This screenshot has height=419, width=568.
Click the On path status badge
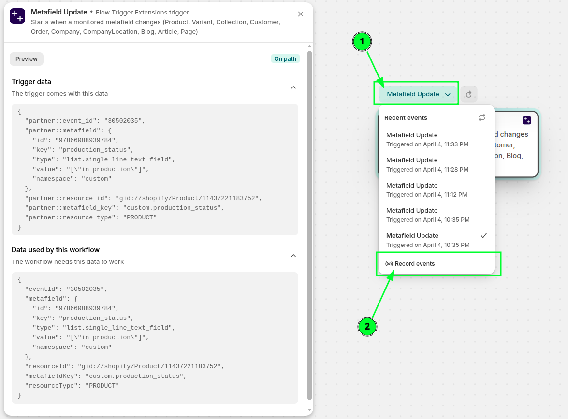[285, 59]
